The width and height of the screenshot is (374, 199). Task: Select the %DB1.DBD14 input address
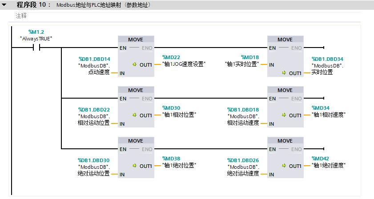pos(95,59)
